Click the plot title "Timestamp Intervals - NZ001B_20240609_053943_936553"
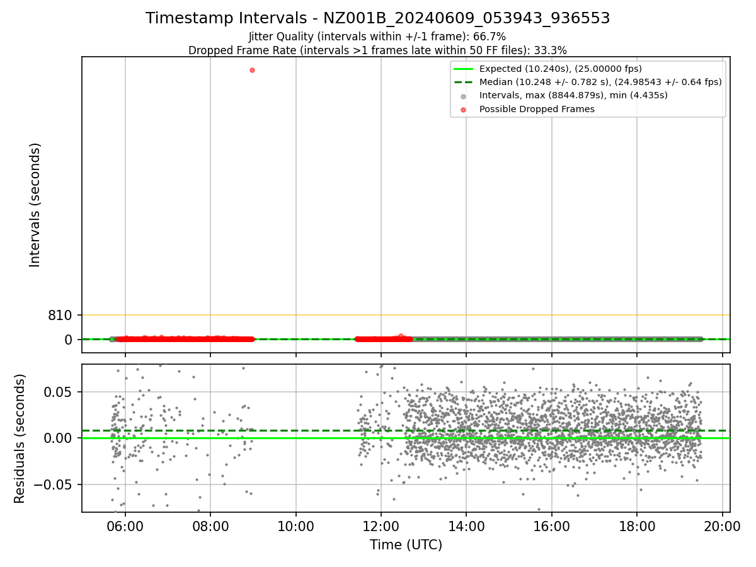This screenshot has height=567, width=756. coord(377,18)
